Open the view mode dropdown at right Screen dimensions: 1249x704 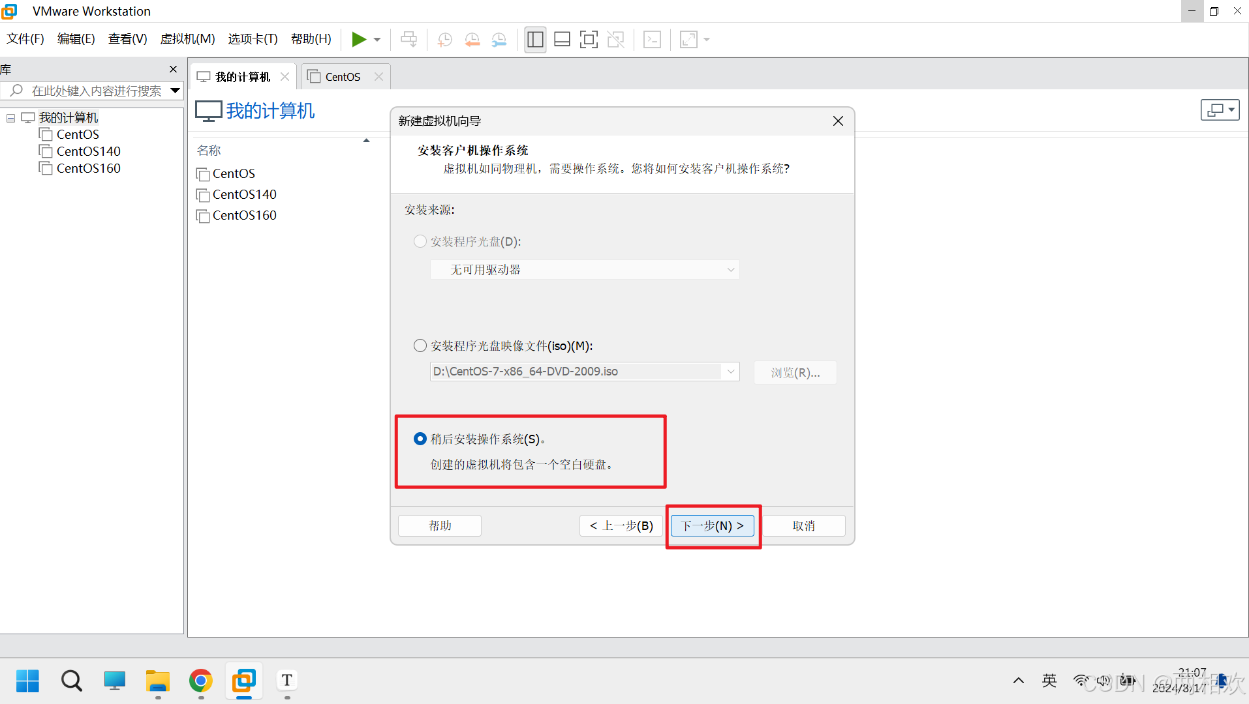(x=1220, y=110)
